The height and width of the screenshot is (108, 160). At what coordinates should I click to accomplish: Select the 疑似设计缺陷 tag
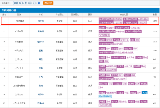pos(105,96)
